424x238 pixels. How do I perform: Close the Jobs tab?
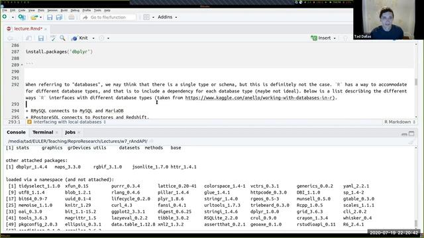[79, 132]
